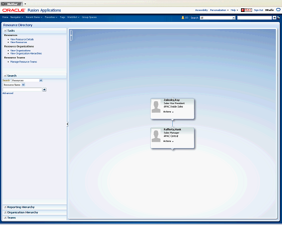
Task: Collapse the Tasks panel
Action: point(5,31)
